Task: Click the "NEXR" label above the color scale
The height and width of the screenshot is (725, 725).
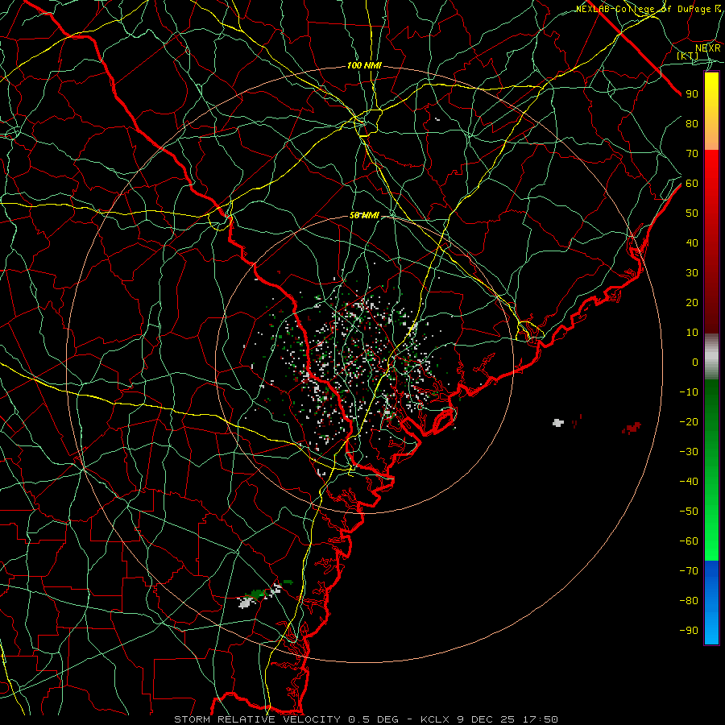Action: (x=708, y=48)
